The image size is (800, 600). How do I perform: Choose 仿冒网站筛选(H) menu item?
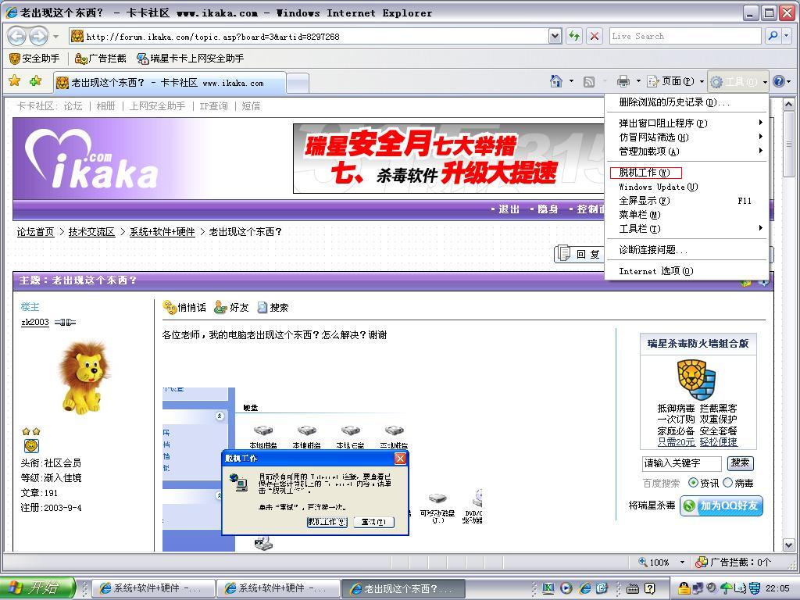pos(687,137)
